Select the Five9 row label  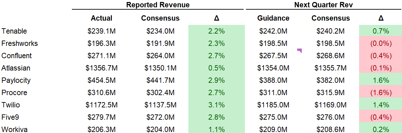pyautogui.click(x=10, y=117)
